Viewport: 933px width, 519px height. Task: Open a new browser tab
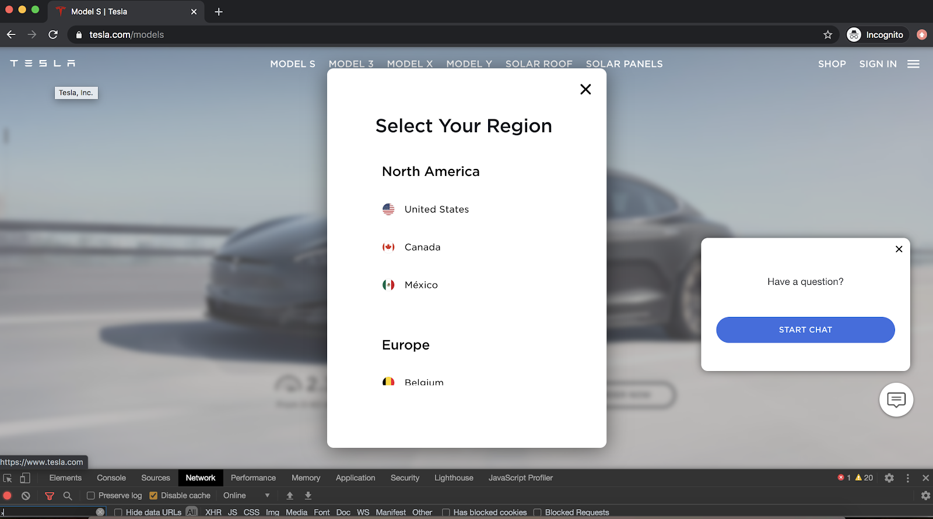219,12
